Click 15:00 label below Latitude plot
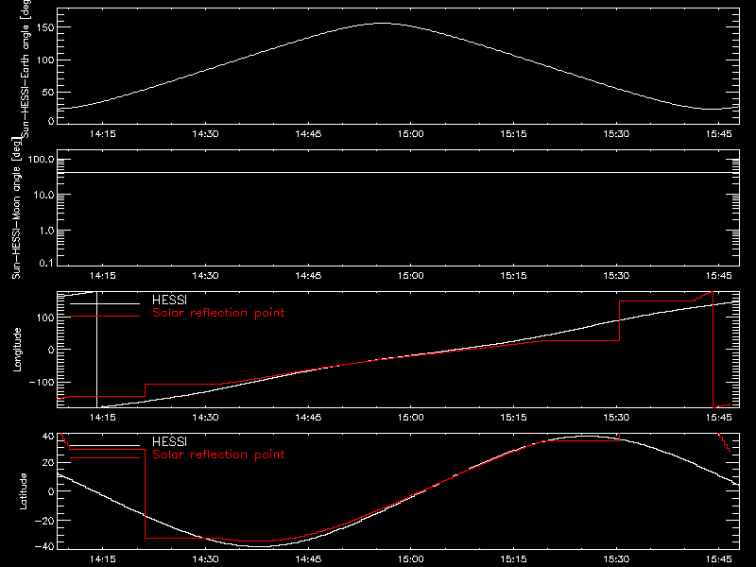Image resolution: width=756 pixels, height=567 pixels. [x=411, y=559]
